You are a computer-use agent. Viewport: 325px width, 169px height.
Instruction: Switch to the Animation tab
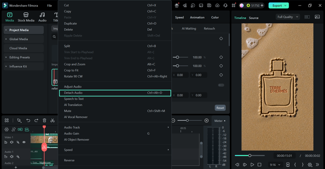(197, 17)
